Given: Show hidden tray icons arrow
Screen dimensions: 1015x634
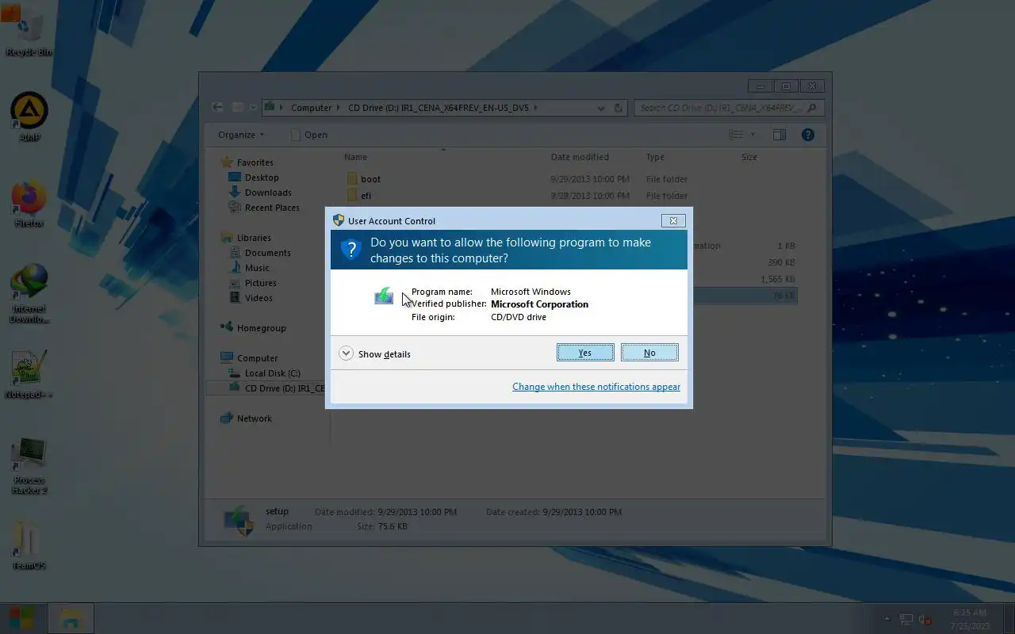Looking at the screenshot, I should tap(887, 619).
